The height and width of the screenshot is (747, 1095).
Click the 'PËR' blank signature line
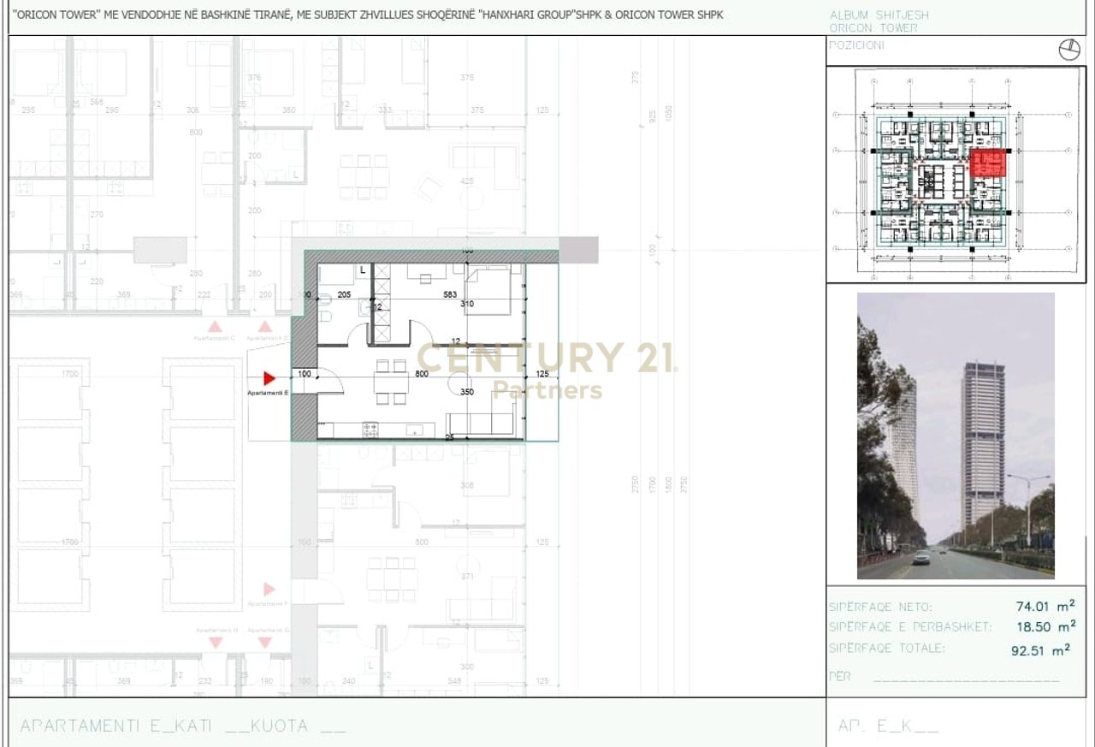(967, 678)
